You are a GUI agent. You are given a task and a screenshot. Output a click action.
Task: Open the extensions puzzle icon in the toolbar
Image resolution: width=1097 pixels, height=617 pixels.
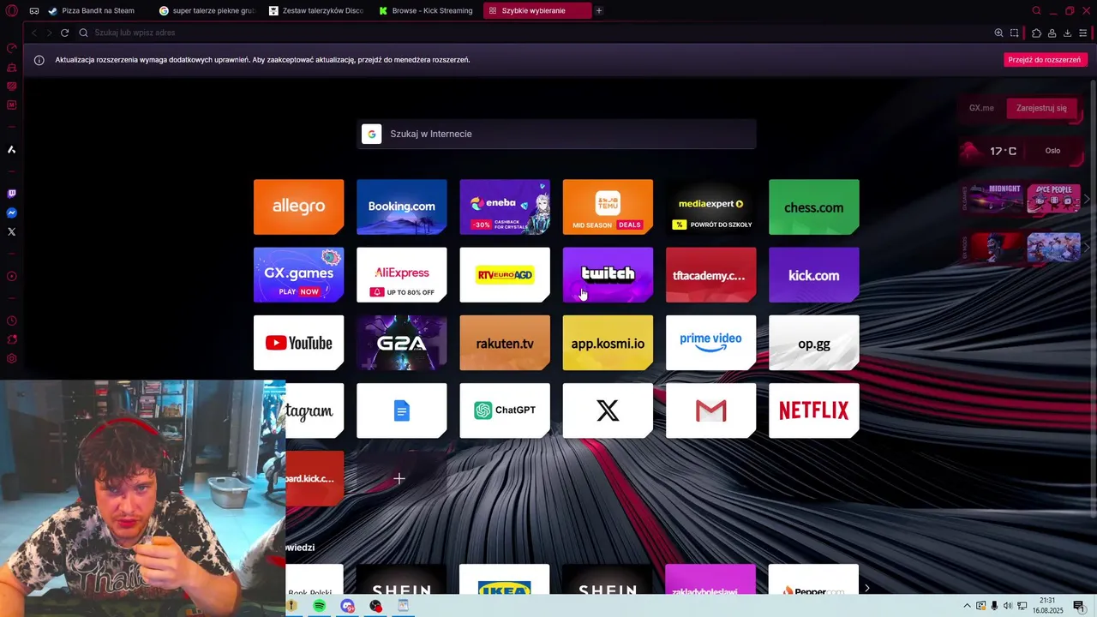tap(1036, 33)
